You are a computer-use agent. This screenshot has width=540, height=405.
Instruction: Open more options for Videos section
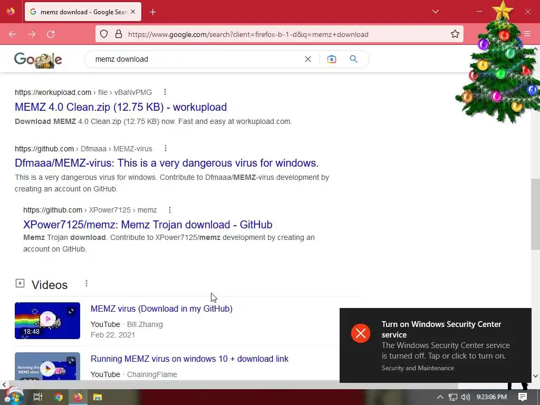point(86,283)
